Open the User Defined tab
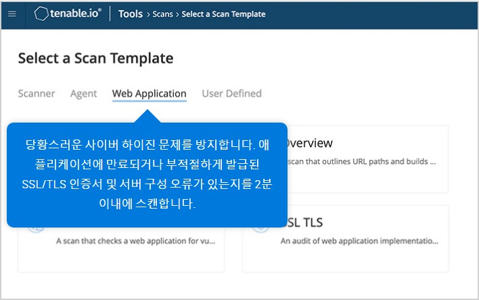The width and height of the screenshot is (479, 300). pyautogui.click(x=231, y=93)
